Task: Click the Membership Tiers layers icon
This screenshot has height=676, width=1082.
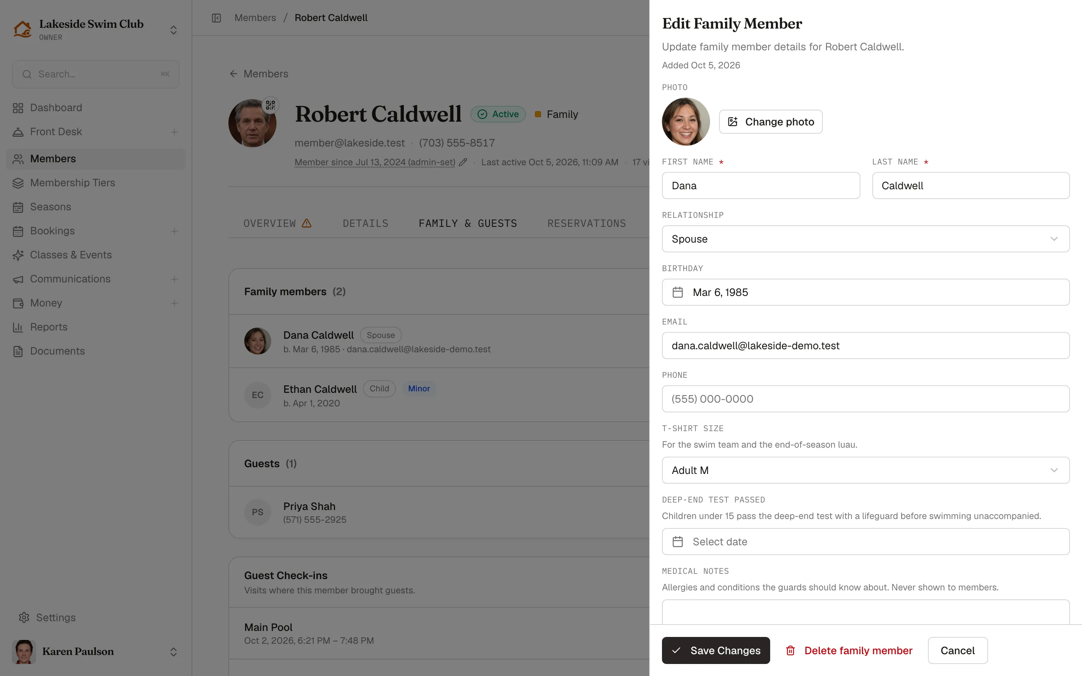Action: click(x=18, y=183)
